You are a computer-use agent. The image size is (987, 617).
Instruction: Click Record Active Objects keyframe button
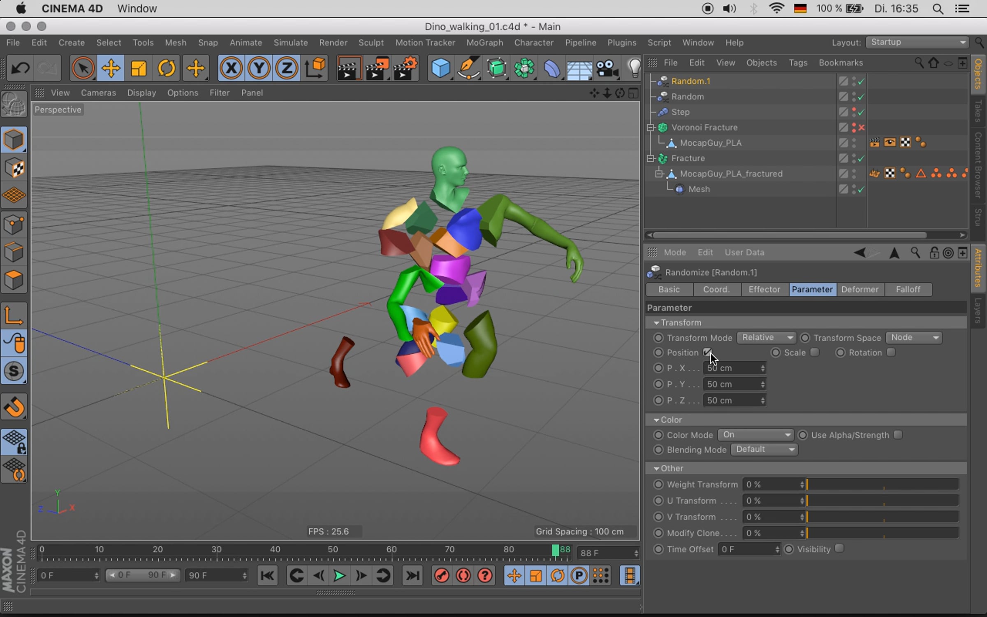442,575
